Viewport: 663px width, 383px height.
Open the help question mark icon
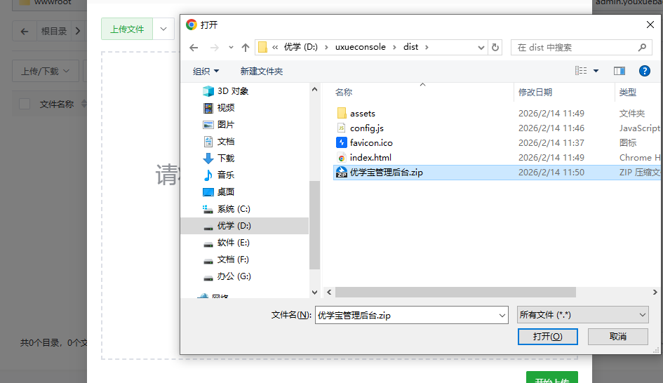tap(644, 71)
